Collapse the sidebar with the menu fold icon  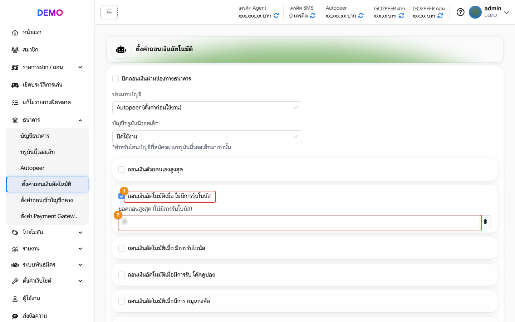pyautogui.click(x=109, y=12)
